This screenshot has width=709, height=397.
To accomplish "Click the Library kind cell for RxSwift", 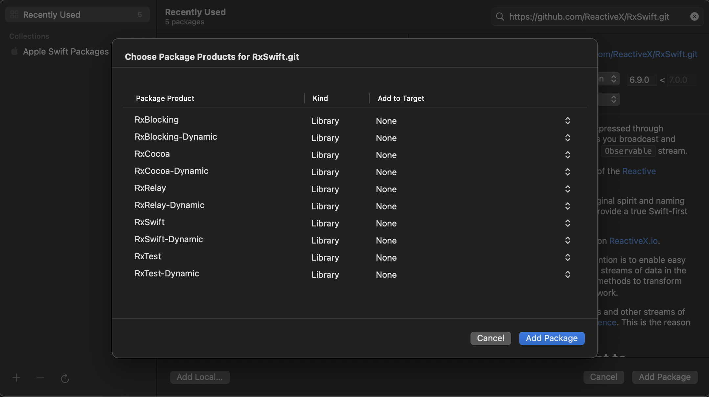I will click(x=325, y=223).
